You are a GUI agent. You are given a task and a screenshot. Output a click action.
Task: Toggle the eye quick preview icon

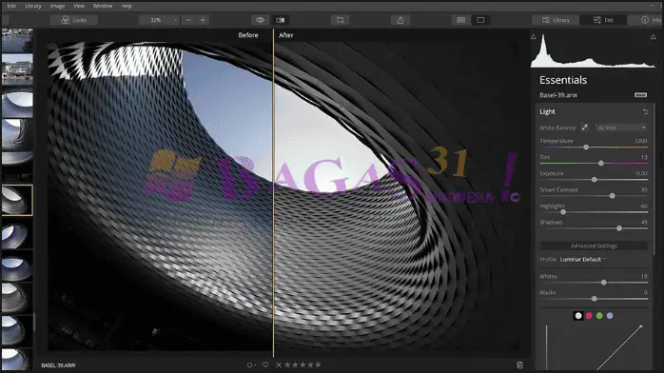point(260,20)
